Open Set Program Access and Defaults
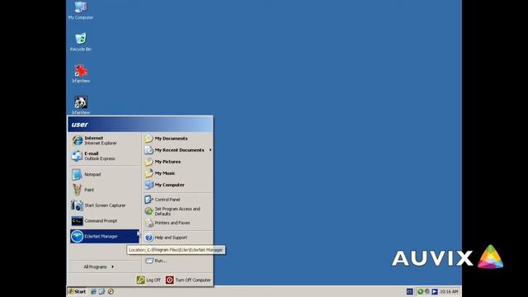528x297 pixels. [178, 211]
